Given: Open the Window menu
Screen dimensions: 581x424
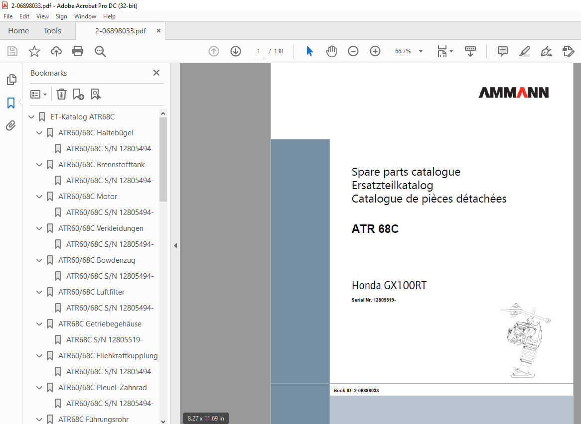Looking at the screenshot, I should [85, 16].
